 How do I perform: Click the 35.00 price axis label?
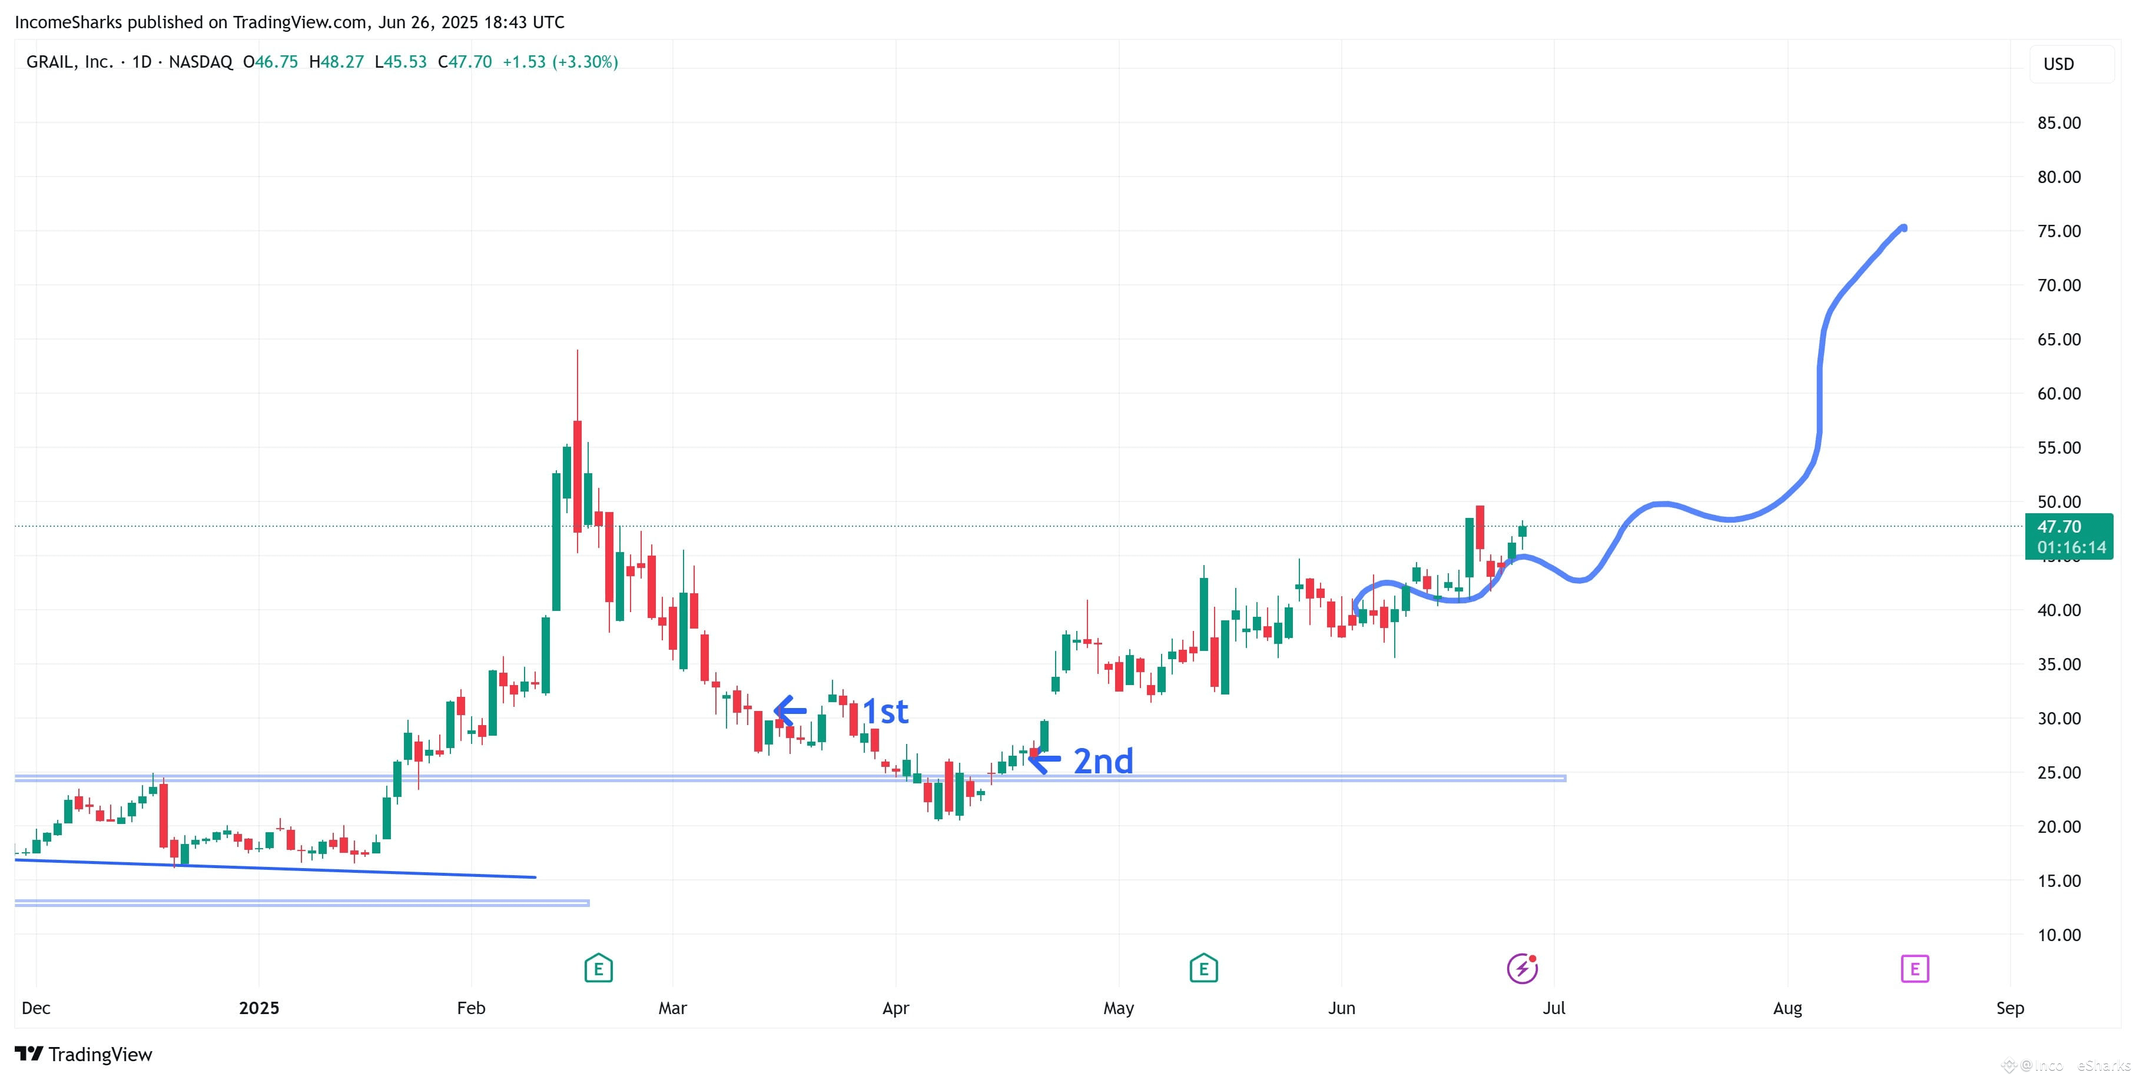[2059, 664]
